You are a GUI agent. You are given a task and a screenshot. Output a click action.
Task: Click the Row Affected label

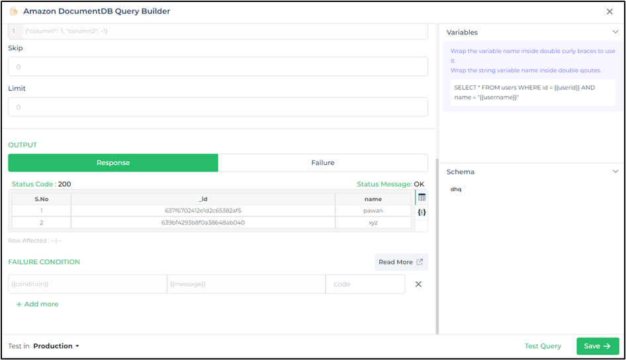[x=34, y=241]
